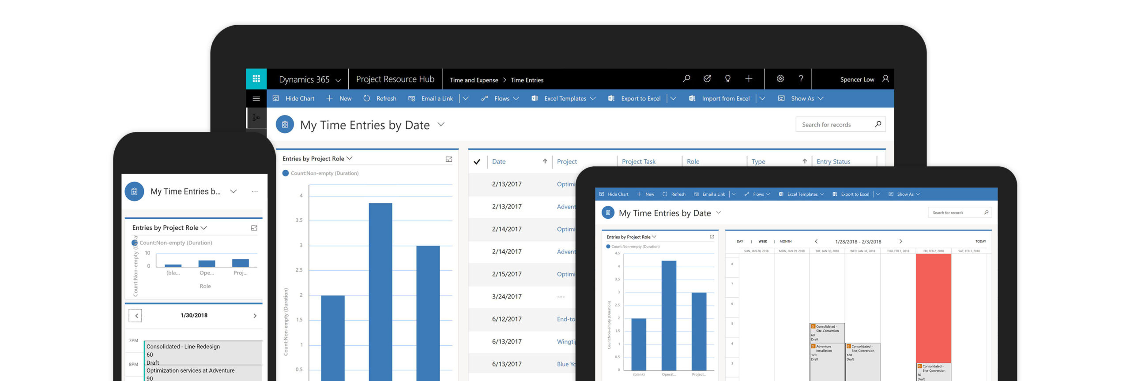Go to previous day on phone calendar

[x=136, y=316]
